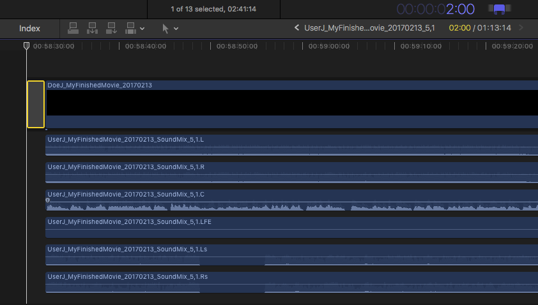The image size is (538, 305).
Task: Click the timecode display 00:00:02:00
Action: point(435,10)
